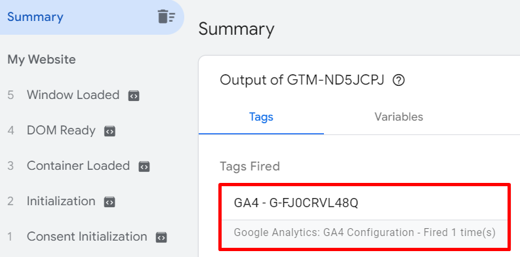Viewport: 520px width, 257px height.
Task: Open the Container Loaded event
Action: click(x=78, y=166)
